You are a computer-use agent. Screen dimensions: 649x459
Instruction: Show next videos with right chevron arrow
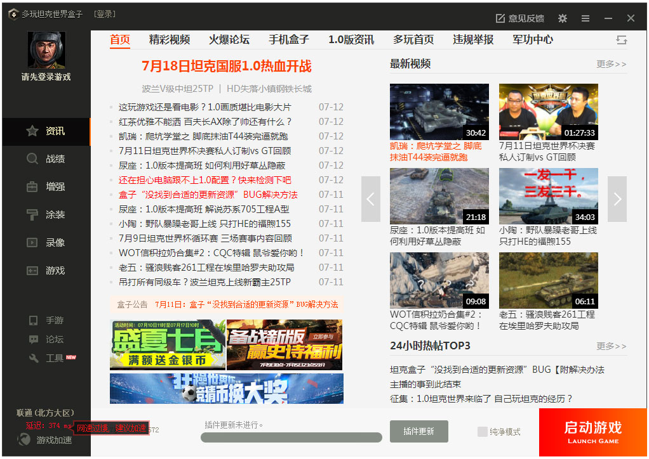617,199
